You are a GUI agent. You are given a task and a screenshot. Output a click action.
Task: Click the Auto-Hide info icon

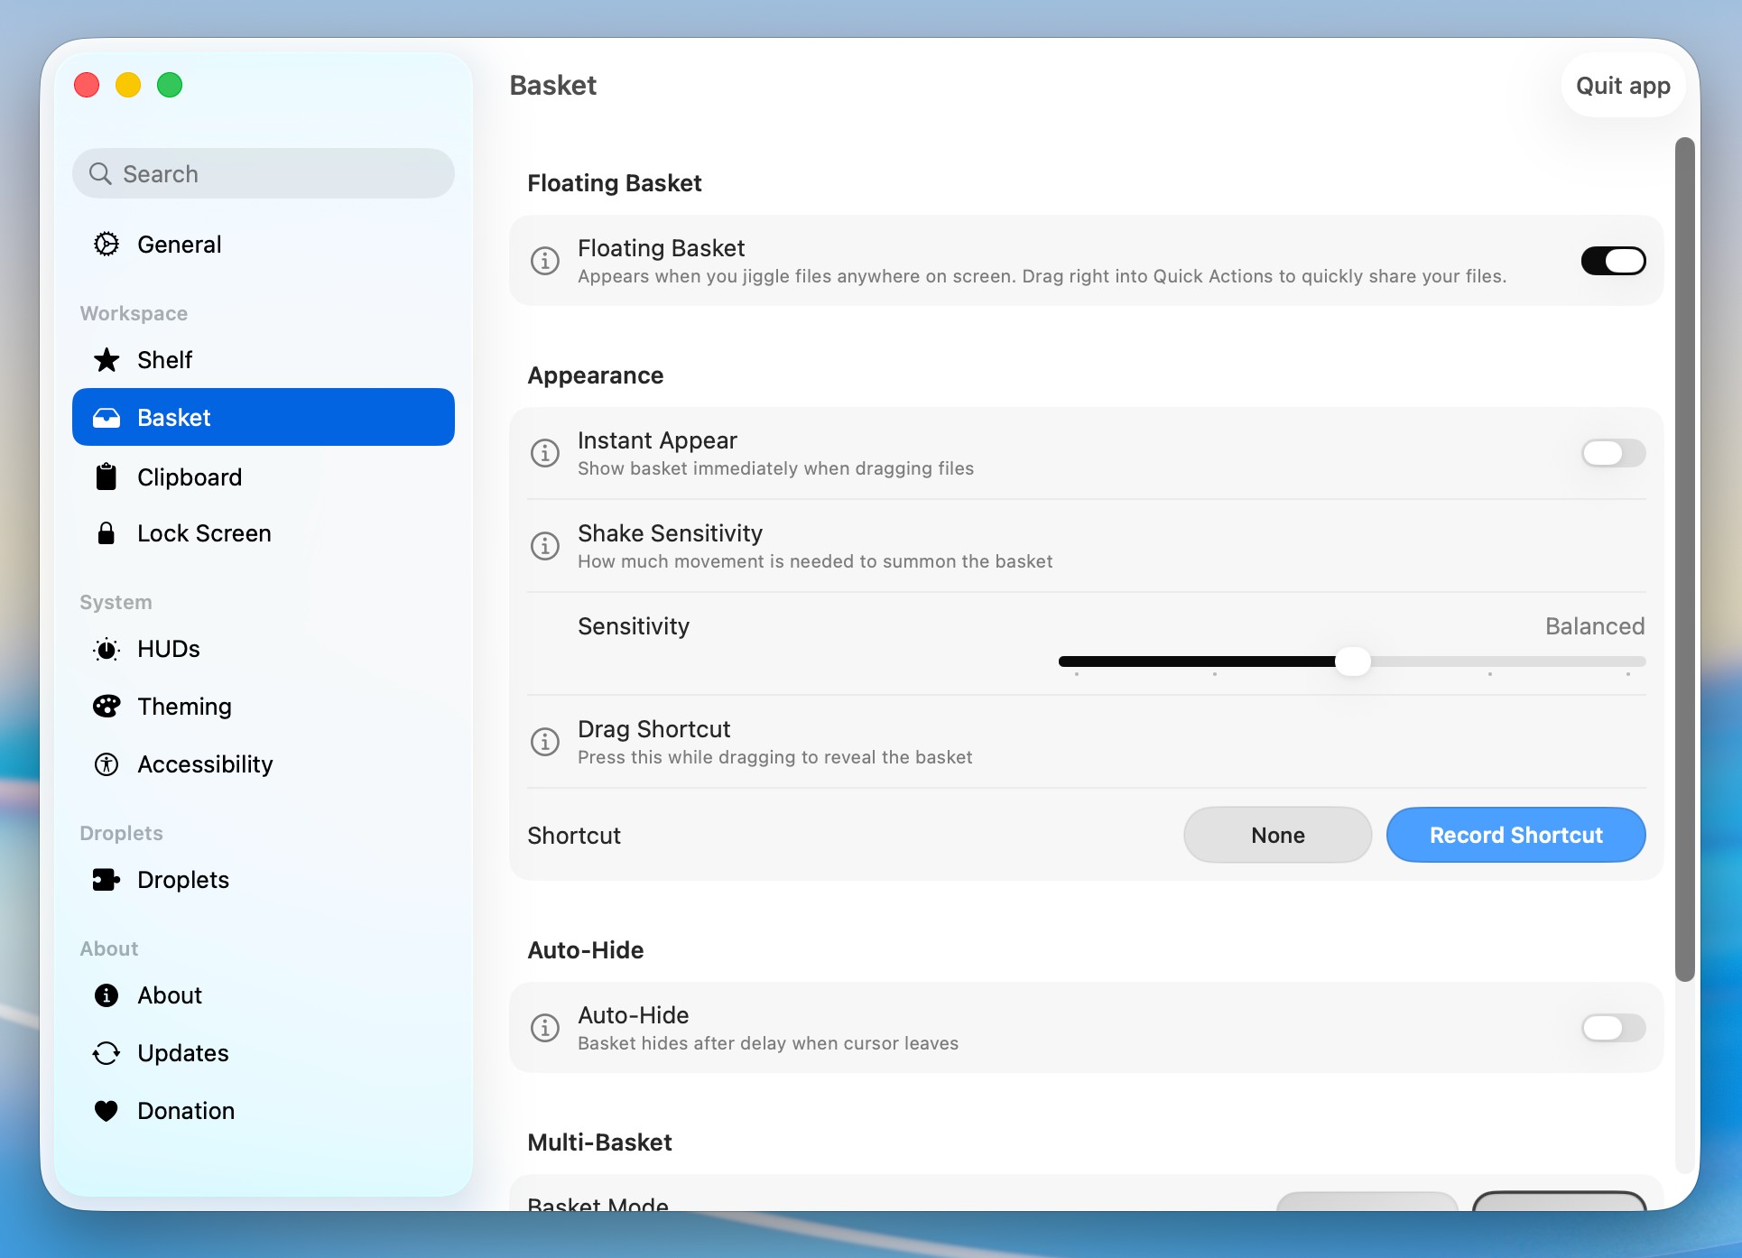pos(544,1028)
